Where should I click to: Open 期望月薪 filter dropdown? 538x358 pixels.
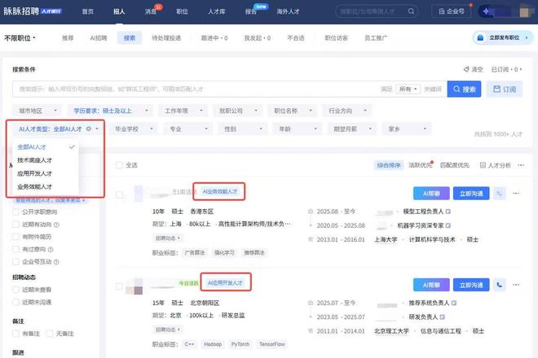coord(352,129)
